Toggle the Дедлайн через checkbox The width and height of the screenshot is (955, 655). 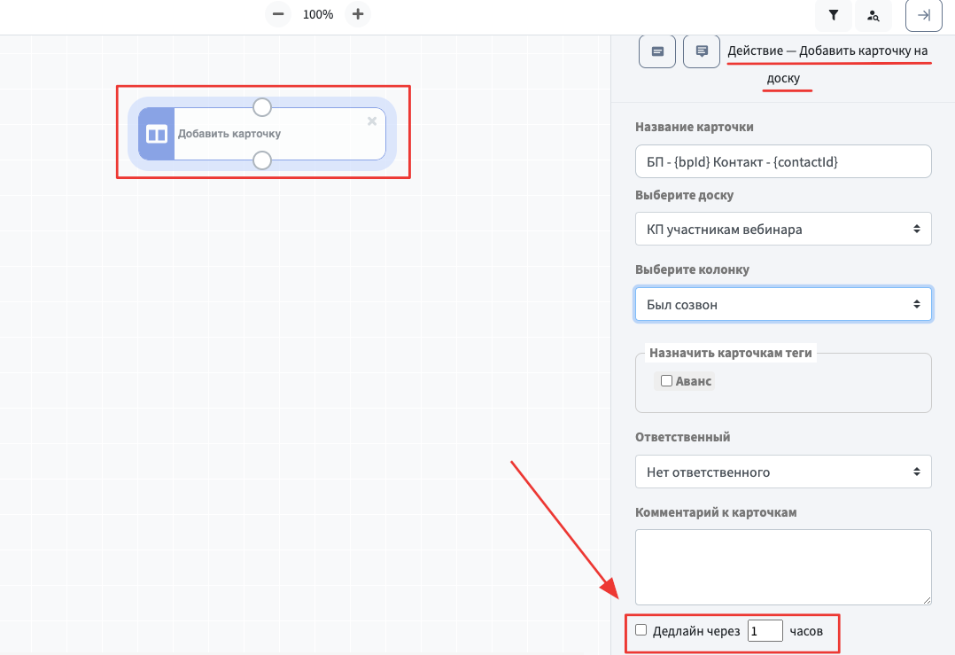point(641,630)
